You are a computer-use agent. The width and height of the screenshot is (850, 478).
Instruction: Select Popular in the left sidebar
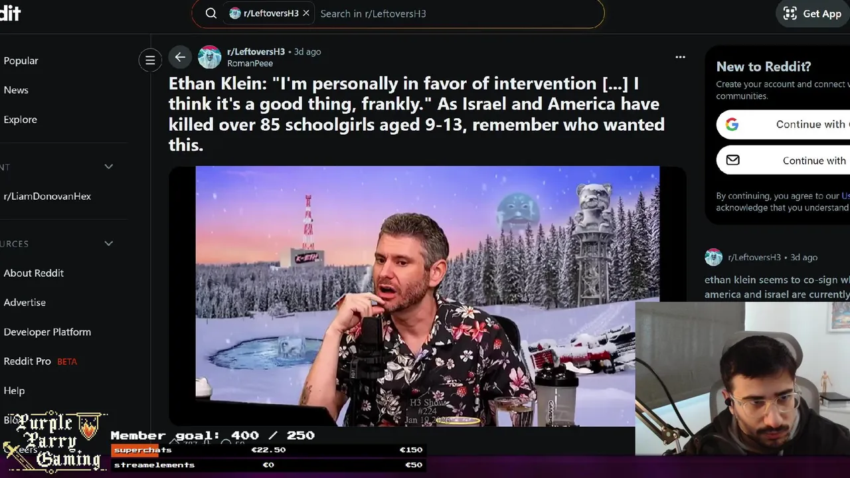tap(21, 60)
